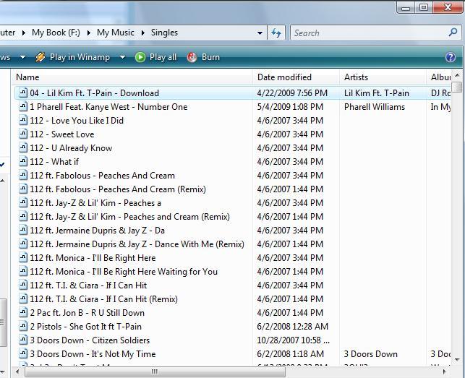This screenshot has height=378, width=465.
Task: Click file icon of 112 ft. Monica I'll Be Right Here Waiting for You
Action: point(23,271)
